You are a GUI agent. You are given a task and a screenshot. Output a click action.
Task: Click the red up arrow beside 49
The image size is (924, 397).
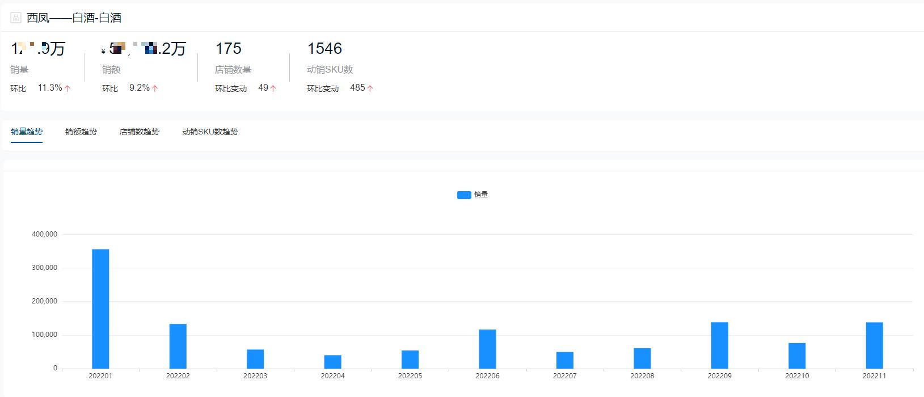click(273, 88)
